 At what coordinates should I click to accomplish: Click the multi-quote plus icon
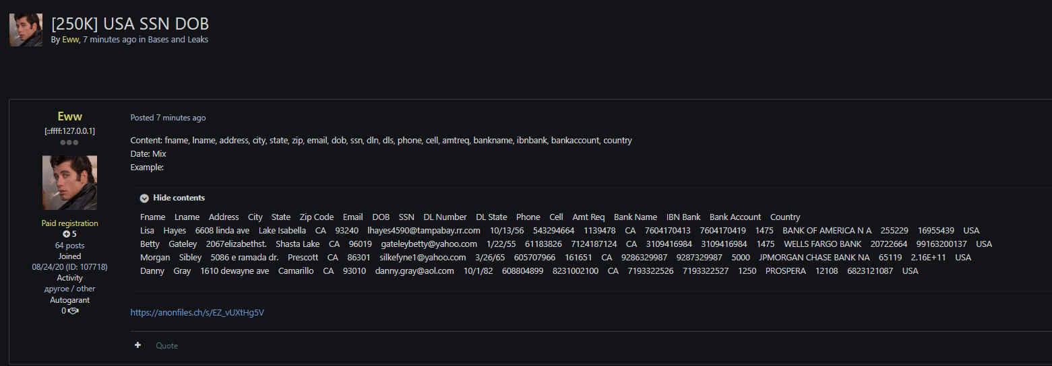pyautogui.click(x=138, y=345)
